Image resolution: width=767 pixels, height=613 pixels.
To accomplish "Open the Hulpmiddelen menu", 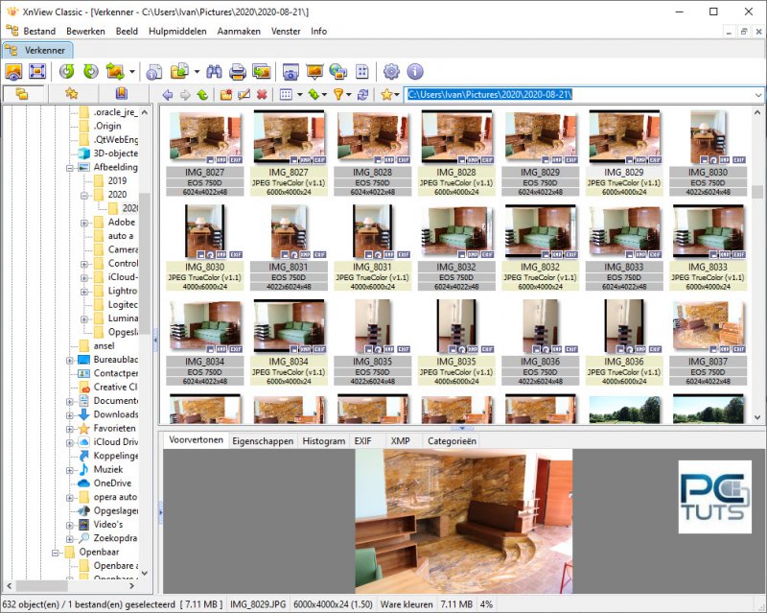I will pos(177,31).
